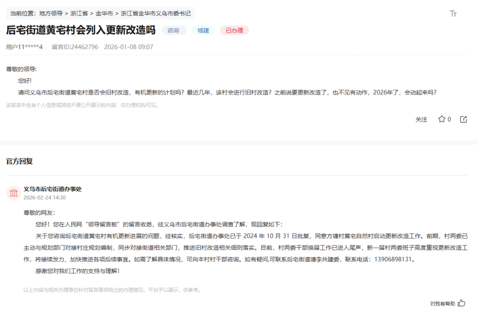The height and width of the screenshot is (313, 477).
Task: Click the font size adjustment icon
Action: pyautogui.click(x=453, y=14)
